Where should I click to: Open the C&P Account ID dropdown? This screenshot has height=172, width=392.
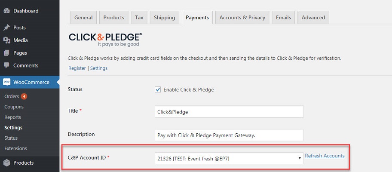(229, 158)
